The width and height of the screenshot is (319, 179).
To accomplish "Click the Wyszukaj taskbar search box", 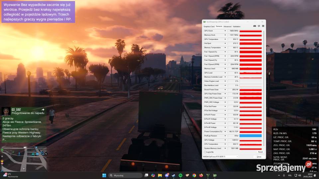I will (125, 175).
